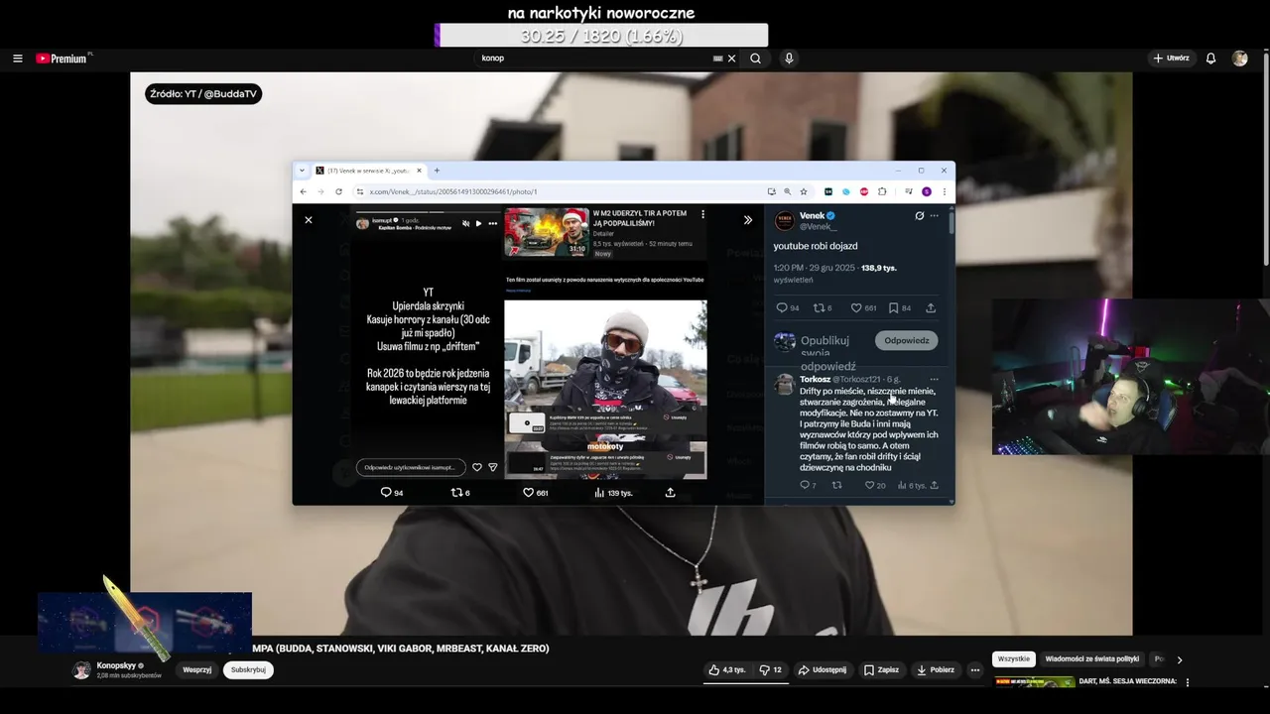Screen dimensions: 1270x714
Task: Click the Utwórz create button
Action: (x=1171, y=59)
